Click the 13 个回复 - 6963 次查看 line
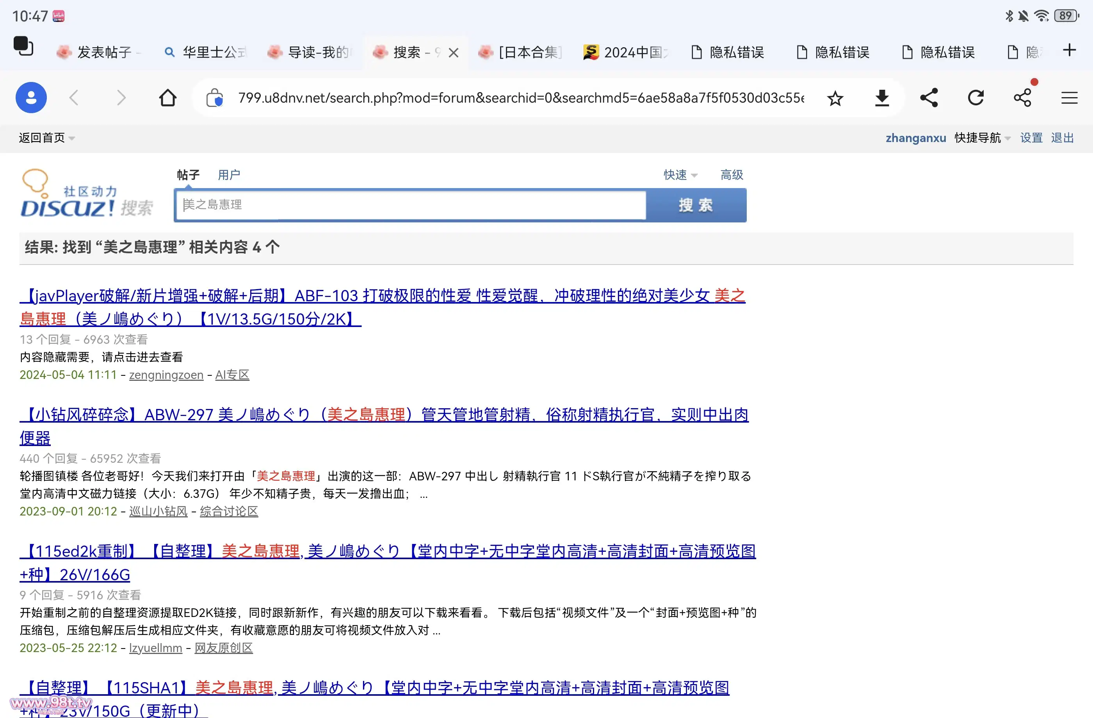Screen dimensions: 1093x718 coord(84,340)
